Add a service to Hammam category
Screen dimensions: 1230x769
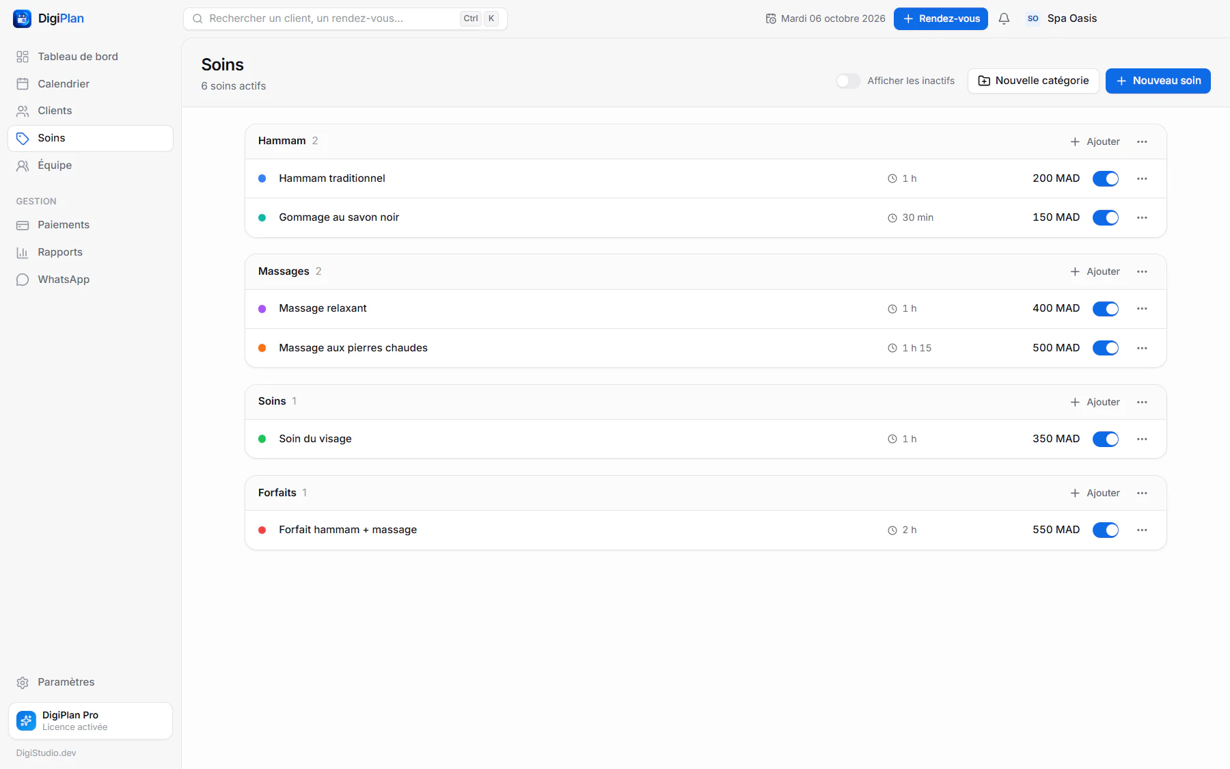click(x=1095, y=141)
